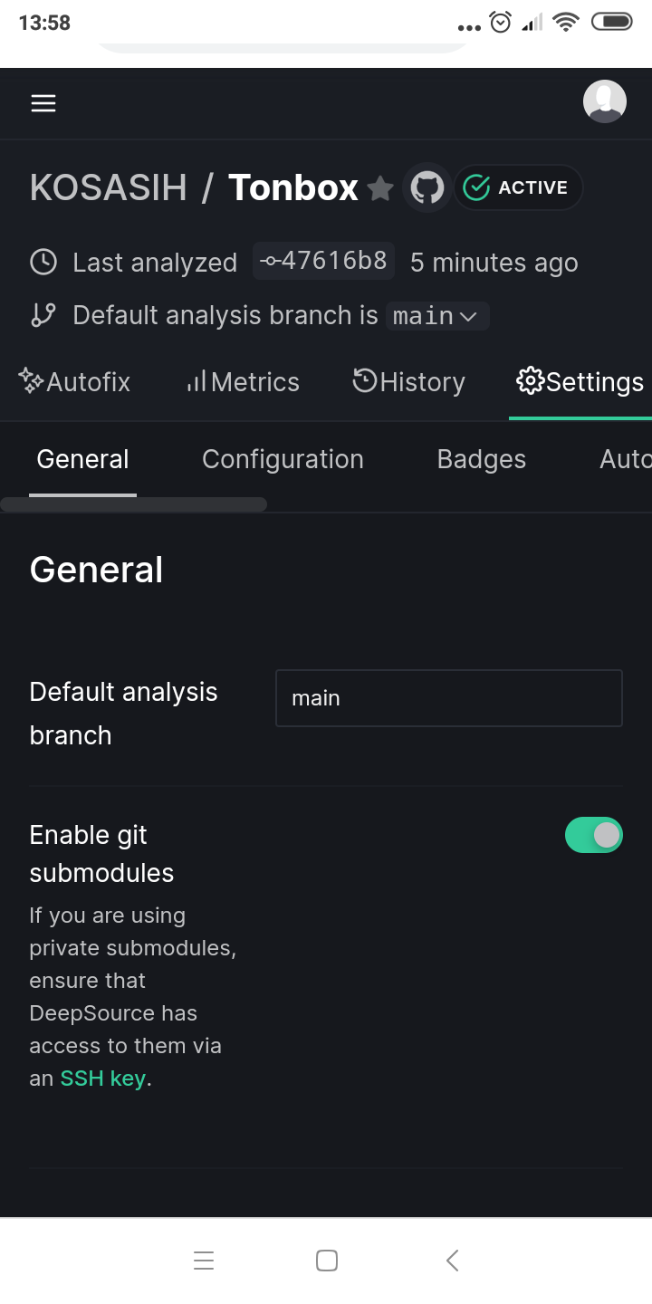Click the clock icon beside Last analyzed
Screen dimensions: 652x1304
(43, 263)
